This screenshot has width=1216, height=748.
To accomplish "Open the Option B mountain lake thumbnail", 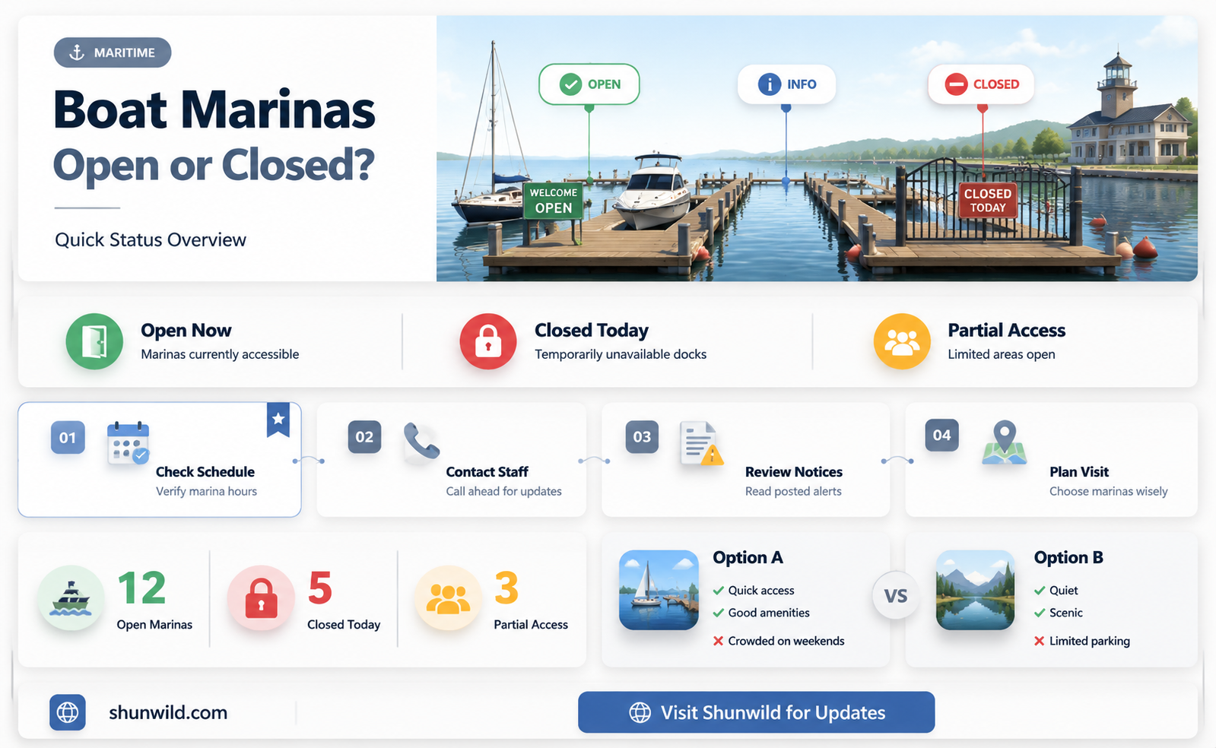I will click(975, 590).
